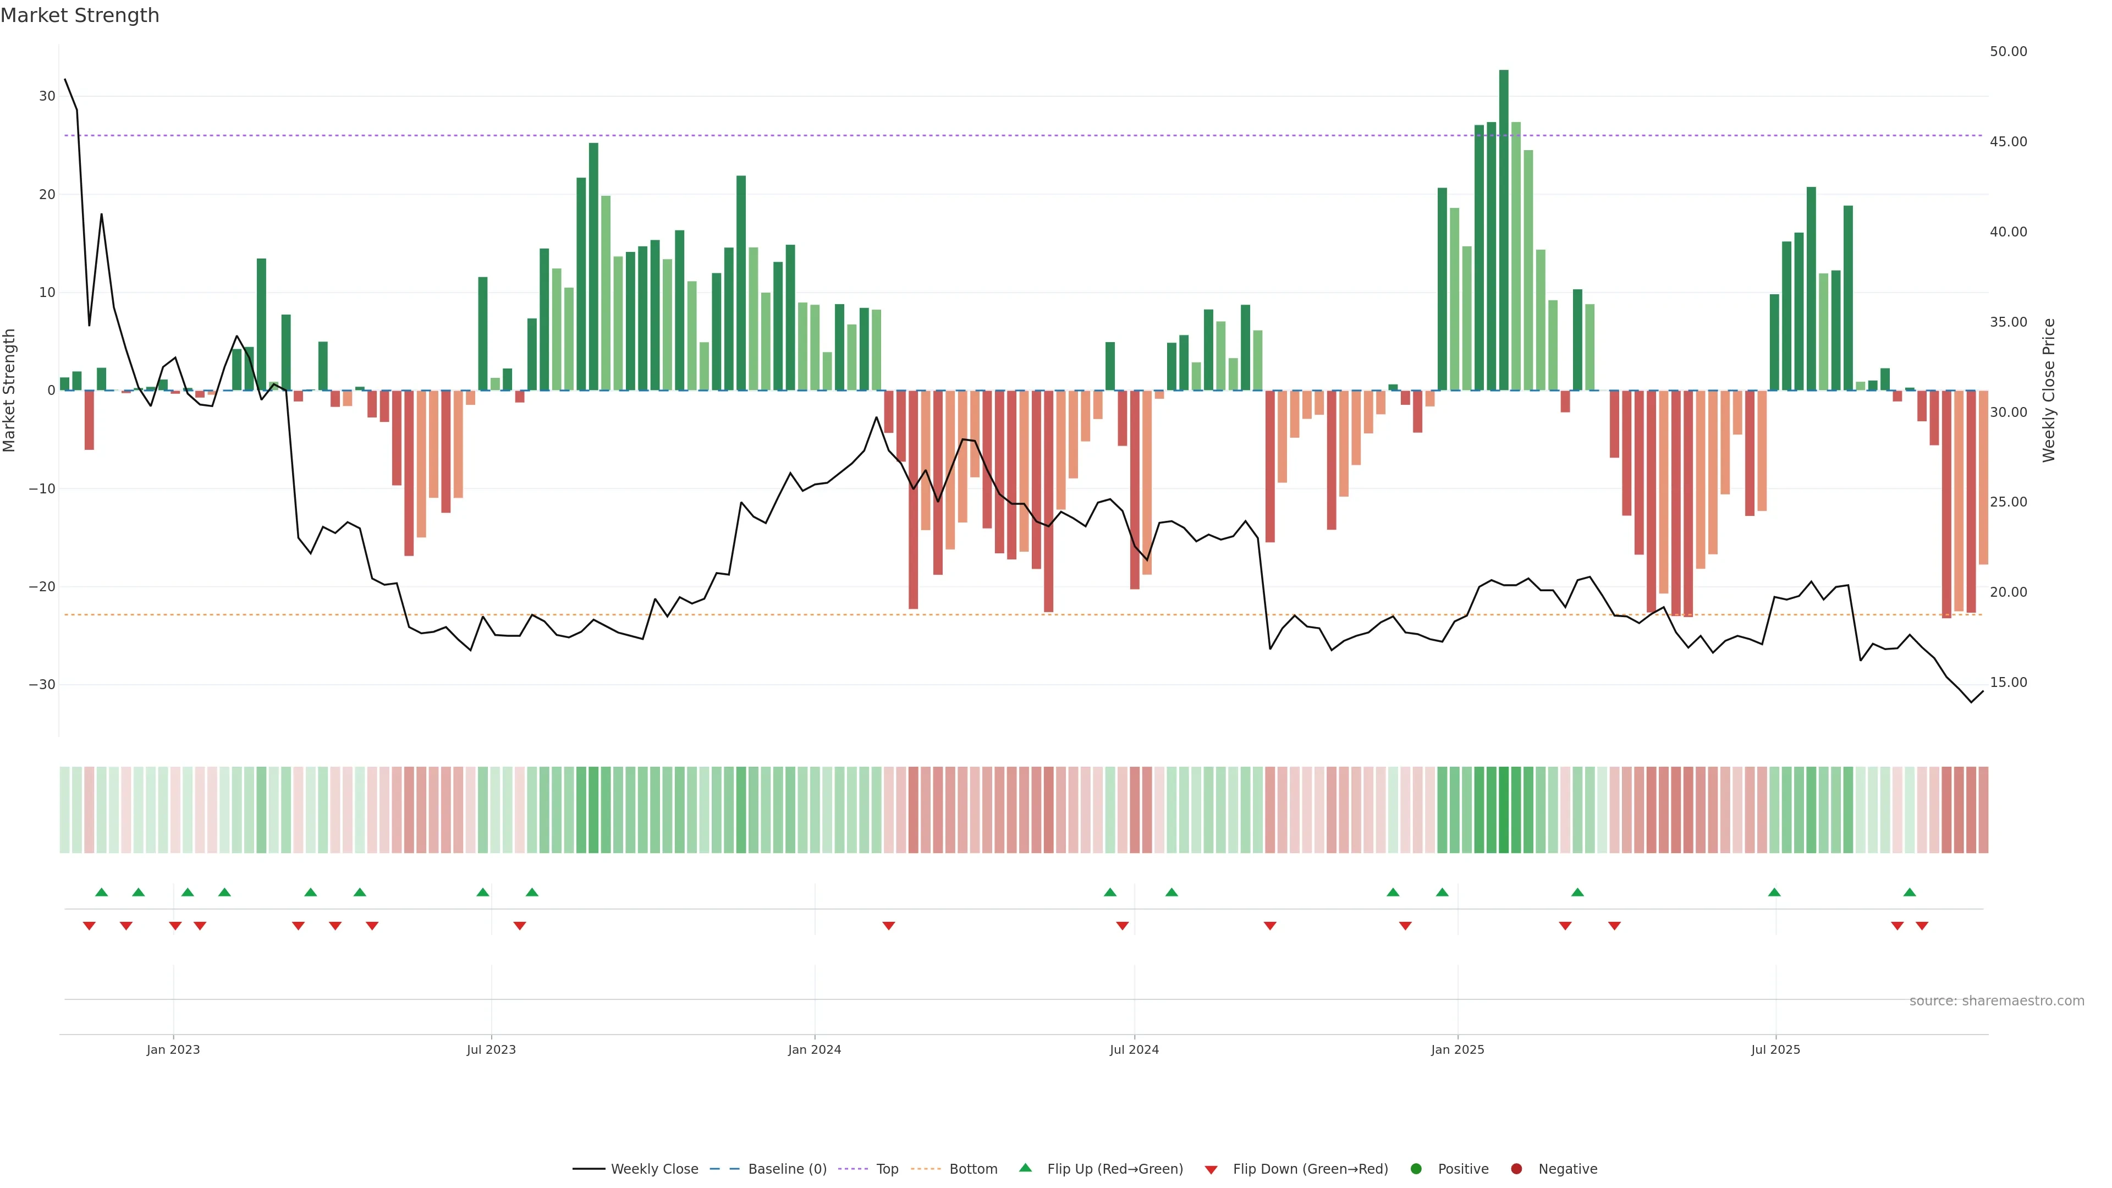2112x1188 pixels.
Task: Click the lone red flip-down marker after Jan 2024
Action: coord(889,926)
